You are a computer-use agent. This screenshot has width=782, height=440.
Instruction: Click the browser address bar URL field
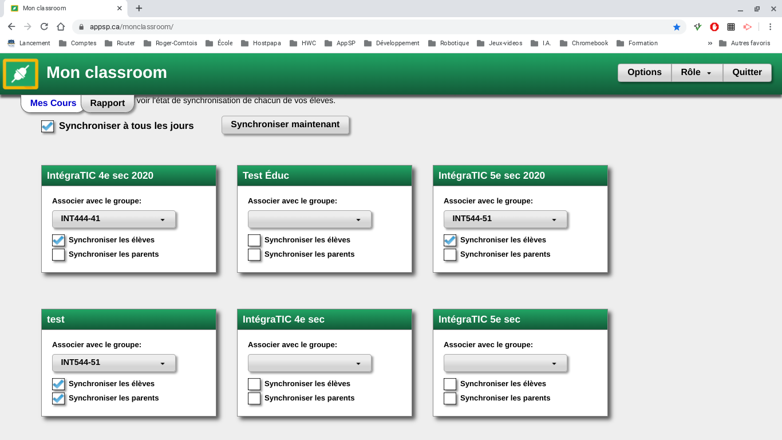point(372,27)
